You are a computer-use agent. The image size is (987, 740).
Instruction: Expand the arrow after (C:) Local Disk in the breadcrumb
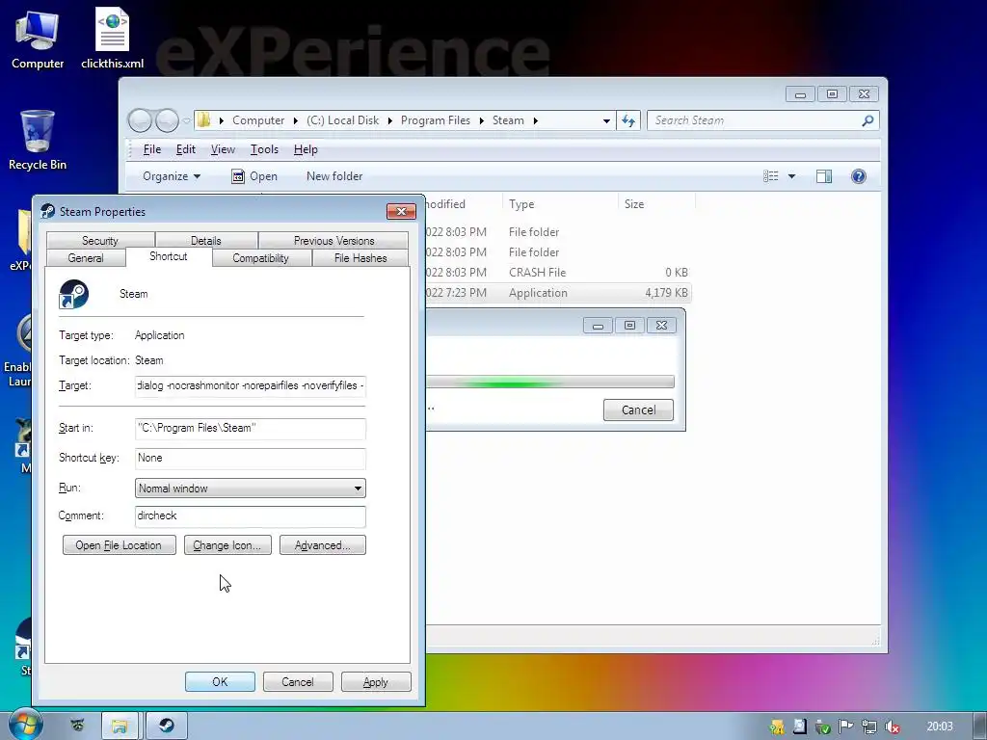pos(389,120)
